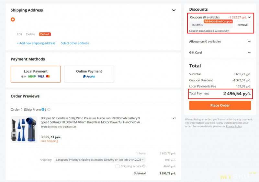Expand the Allowance section
This screenshot has width=259, height=182.
point(249,41)
